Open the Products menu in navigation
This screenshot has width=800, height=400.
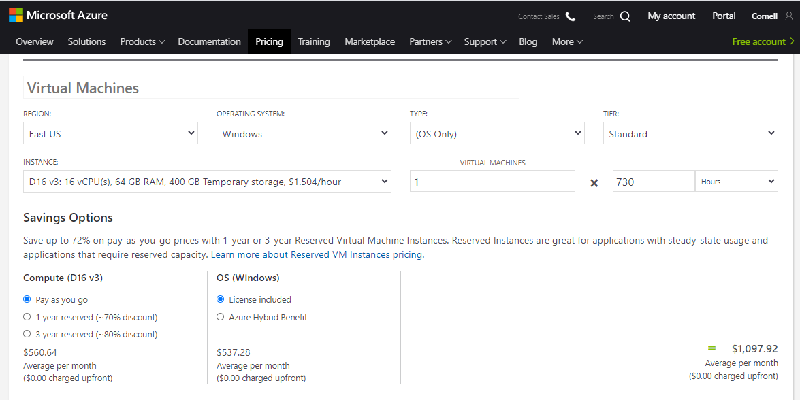coord(142,41)
